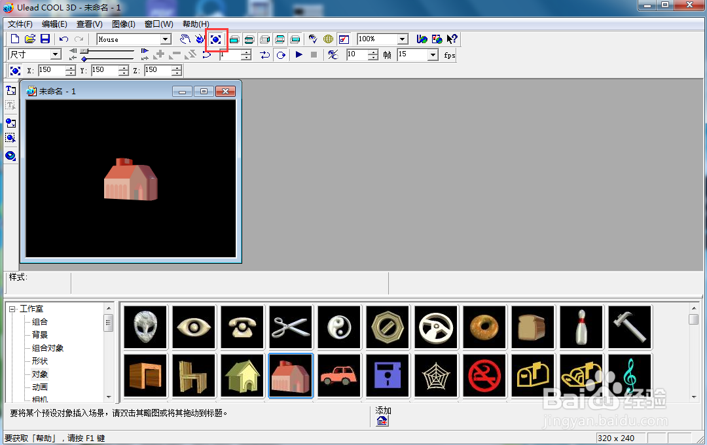
Task: Activate the context help arrow-question icon
Action: (x=452, y=39)
